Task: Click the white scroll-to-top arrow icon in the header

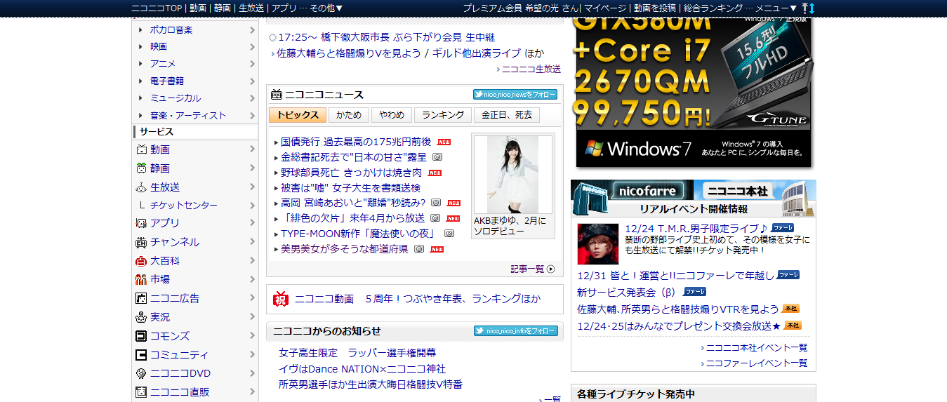Action: click(x=804, y=8)
